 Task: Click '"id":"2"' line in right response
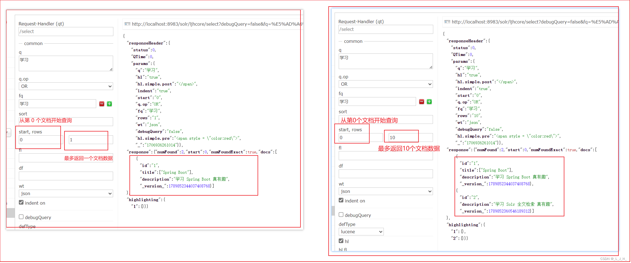click(469, 198)
